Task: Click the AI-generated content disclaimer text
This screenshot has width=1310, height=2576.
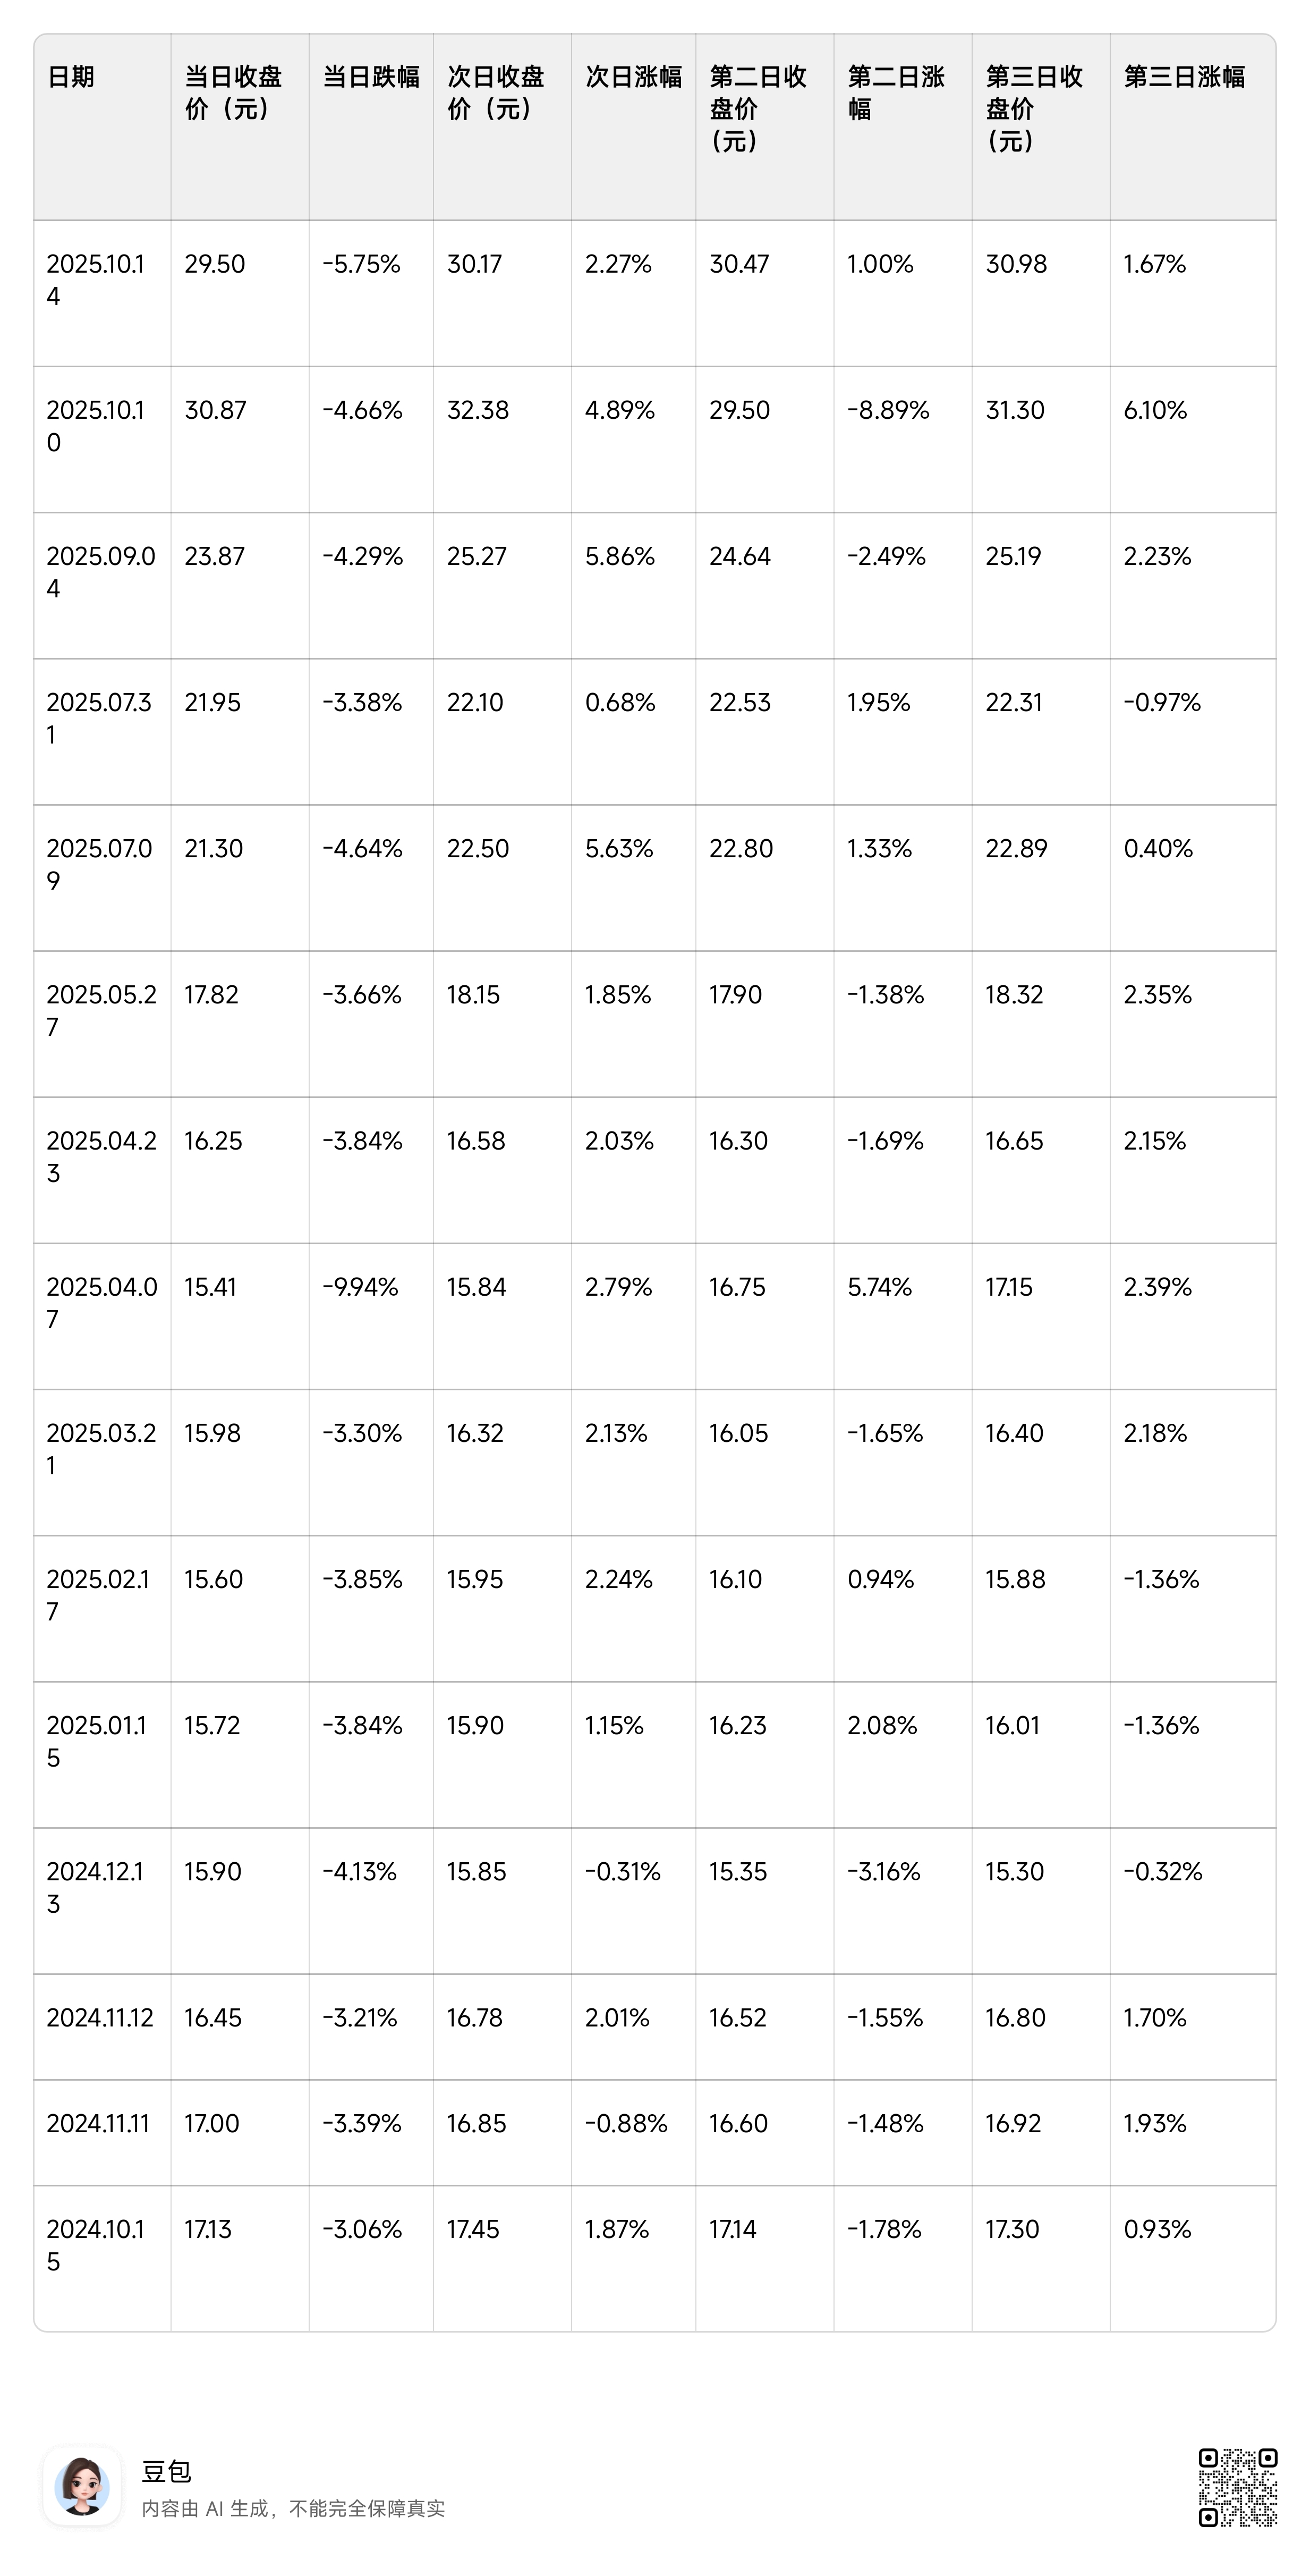Action: click(x=293, y=2508)
